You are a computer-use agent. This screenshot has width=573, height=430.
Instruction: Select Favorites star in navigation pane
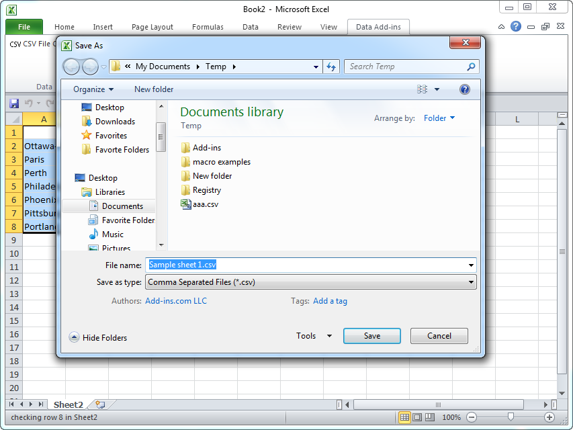[104, 136]
